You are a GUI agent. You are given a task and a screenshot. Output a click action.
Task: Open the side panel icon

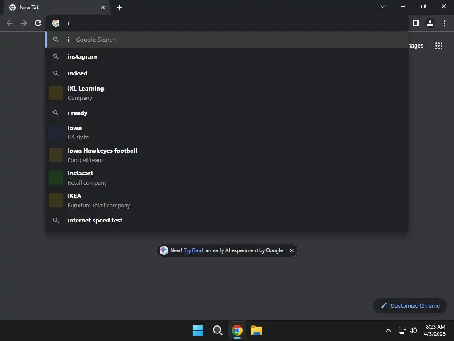coord(416,23)
